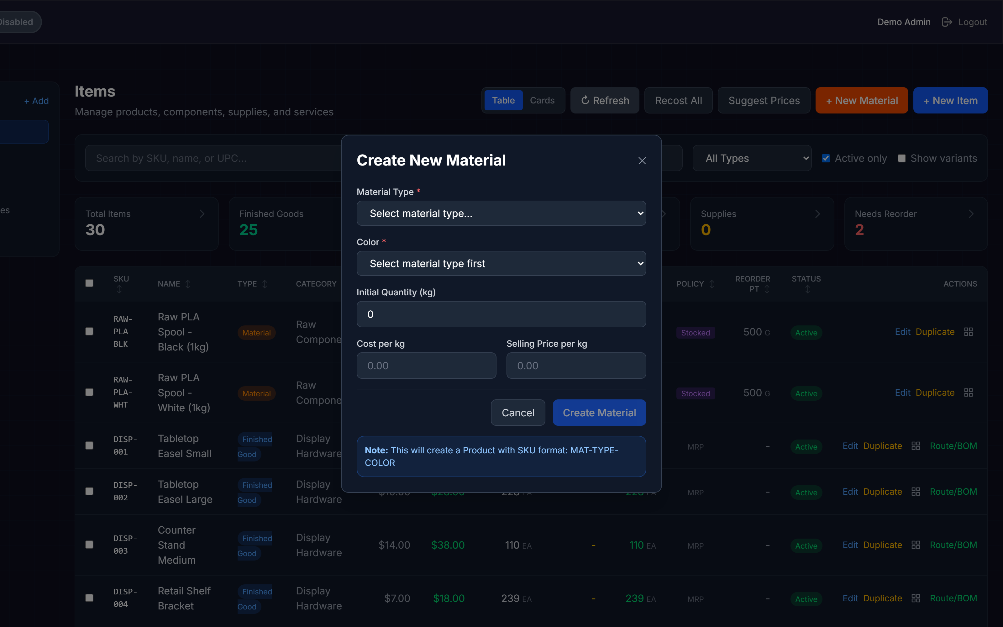Open the Color dropdown

click(x=501, y=263)
